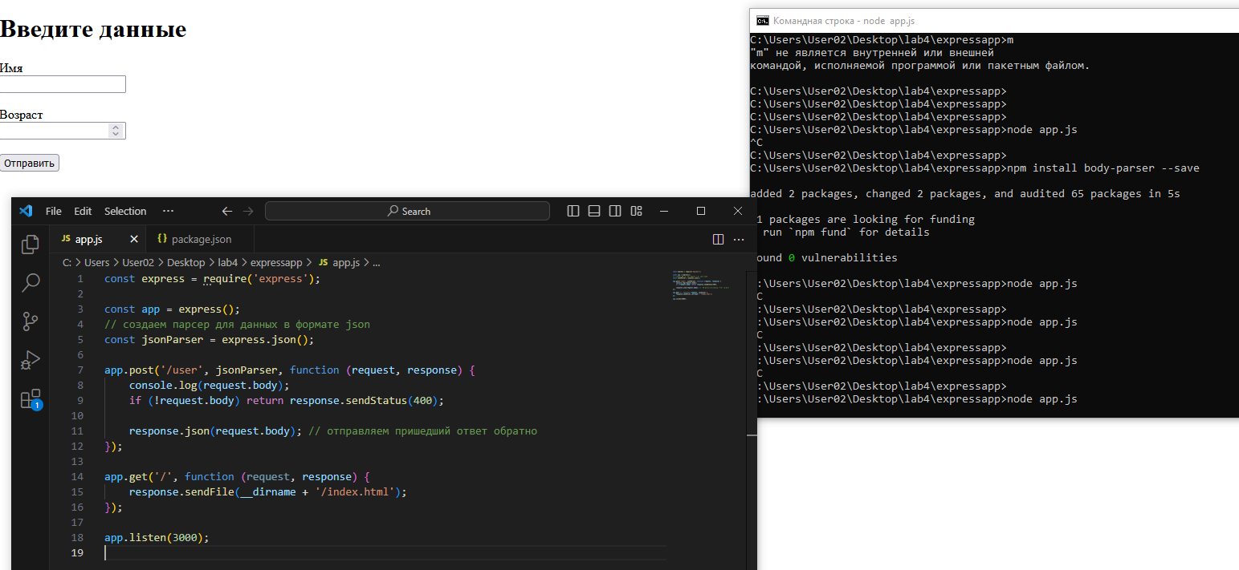Expand the hidden menu items ellipsis
Image resolution: width=1239 pixels, height=570 pixels.
click(x=168, y=212)
